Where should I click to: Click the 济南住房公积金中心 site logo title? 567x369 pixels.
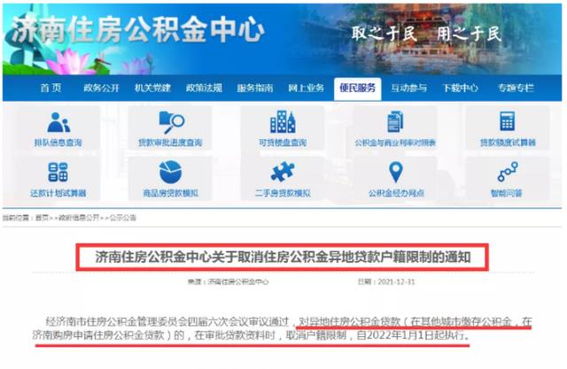138,29
